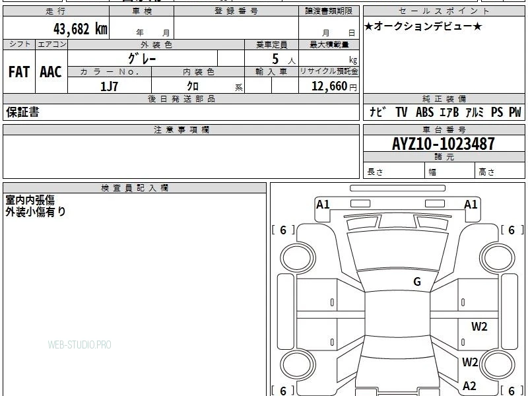The image size is (528, 396).
Task: Click the kg unit in the load capacity cell
Action: click(353, 60)
